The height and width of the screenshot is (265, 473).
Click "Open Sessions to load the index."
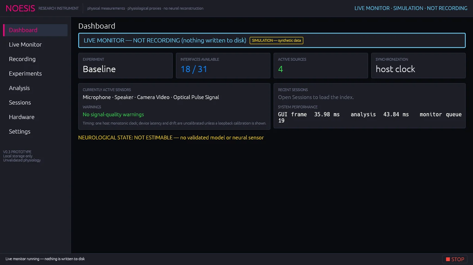point(316,97)
